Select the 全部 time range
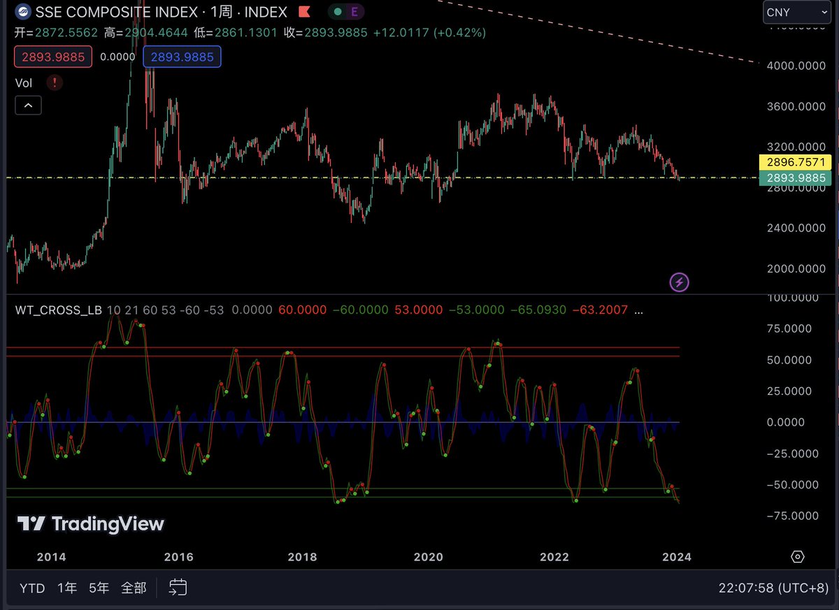 (x=134, y=588)
